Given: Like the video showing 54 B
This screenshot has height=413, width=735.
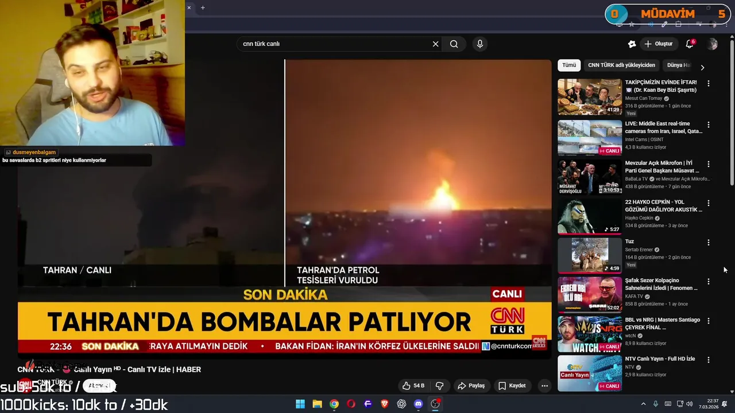Looking at the screenshot, I should tap(413, 385).
